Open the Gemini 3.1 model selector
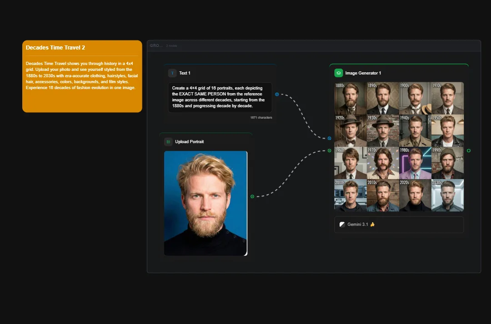 [399, 224]
